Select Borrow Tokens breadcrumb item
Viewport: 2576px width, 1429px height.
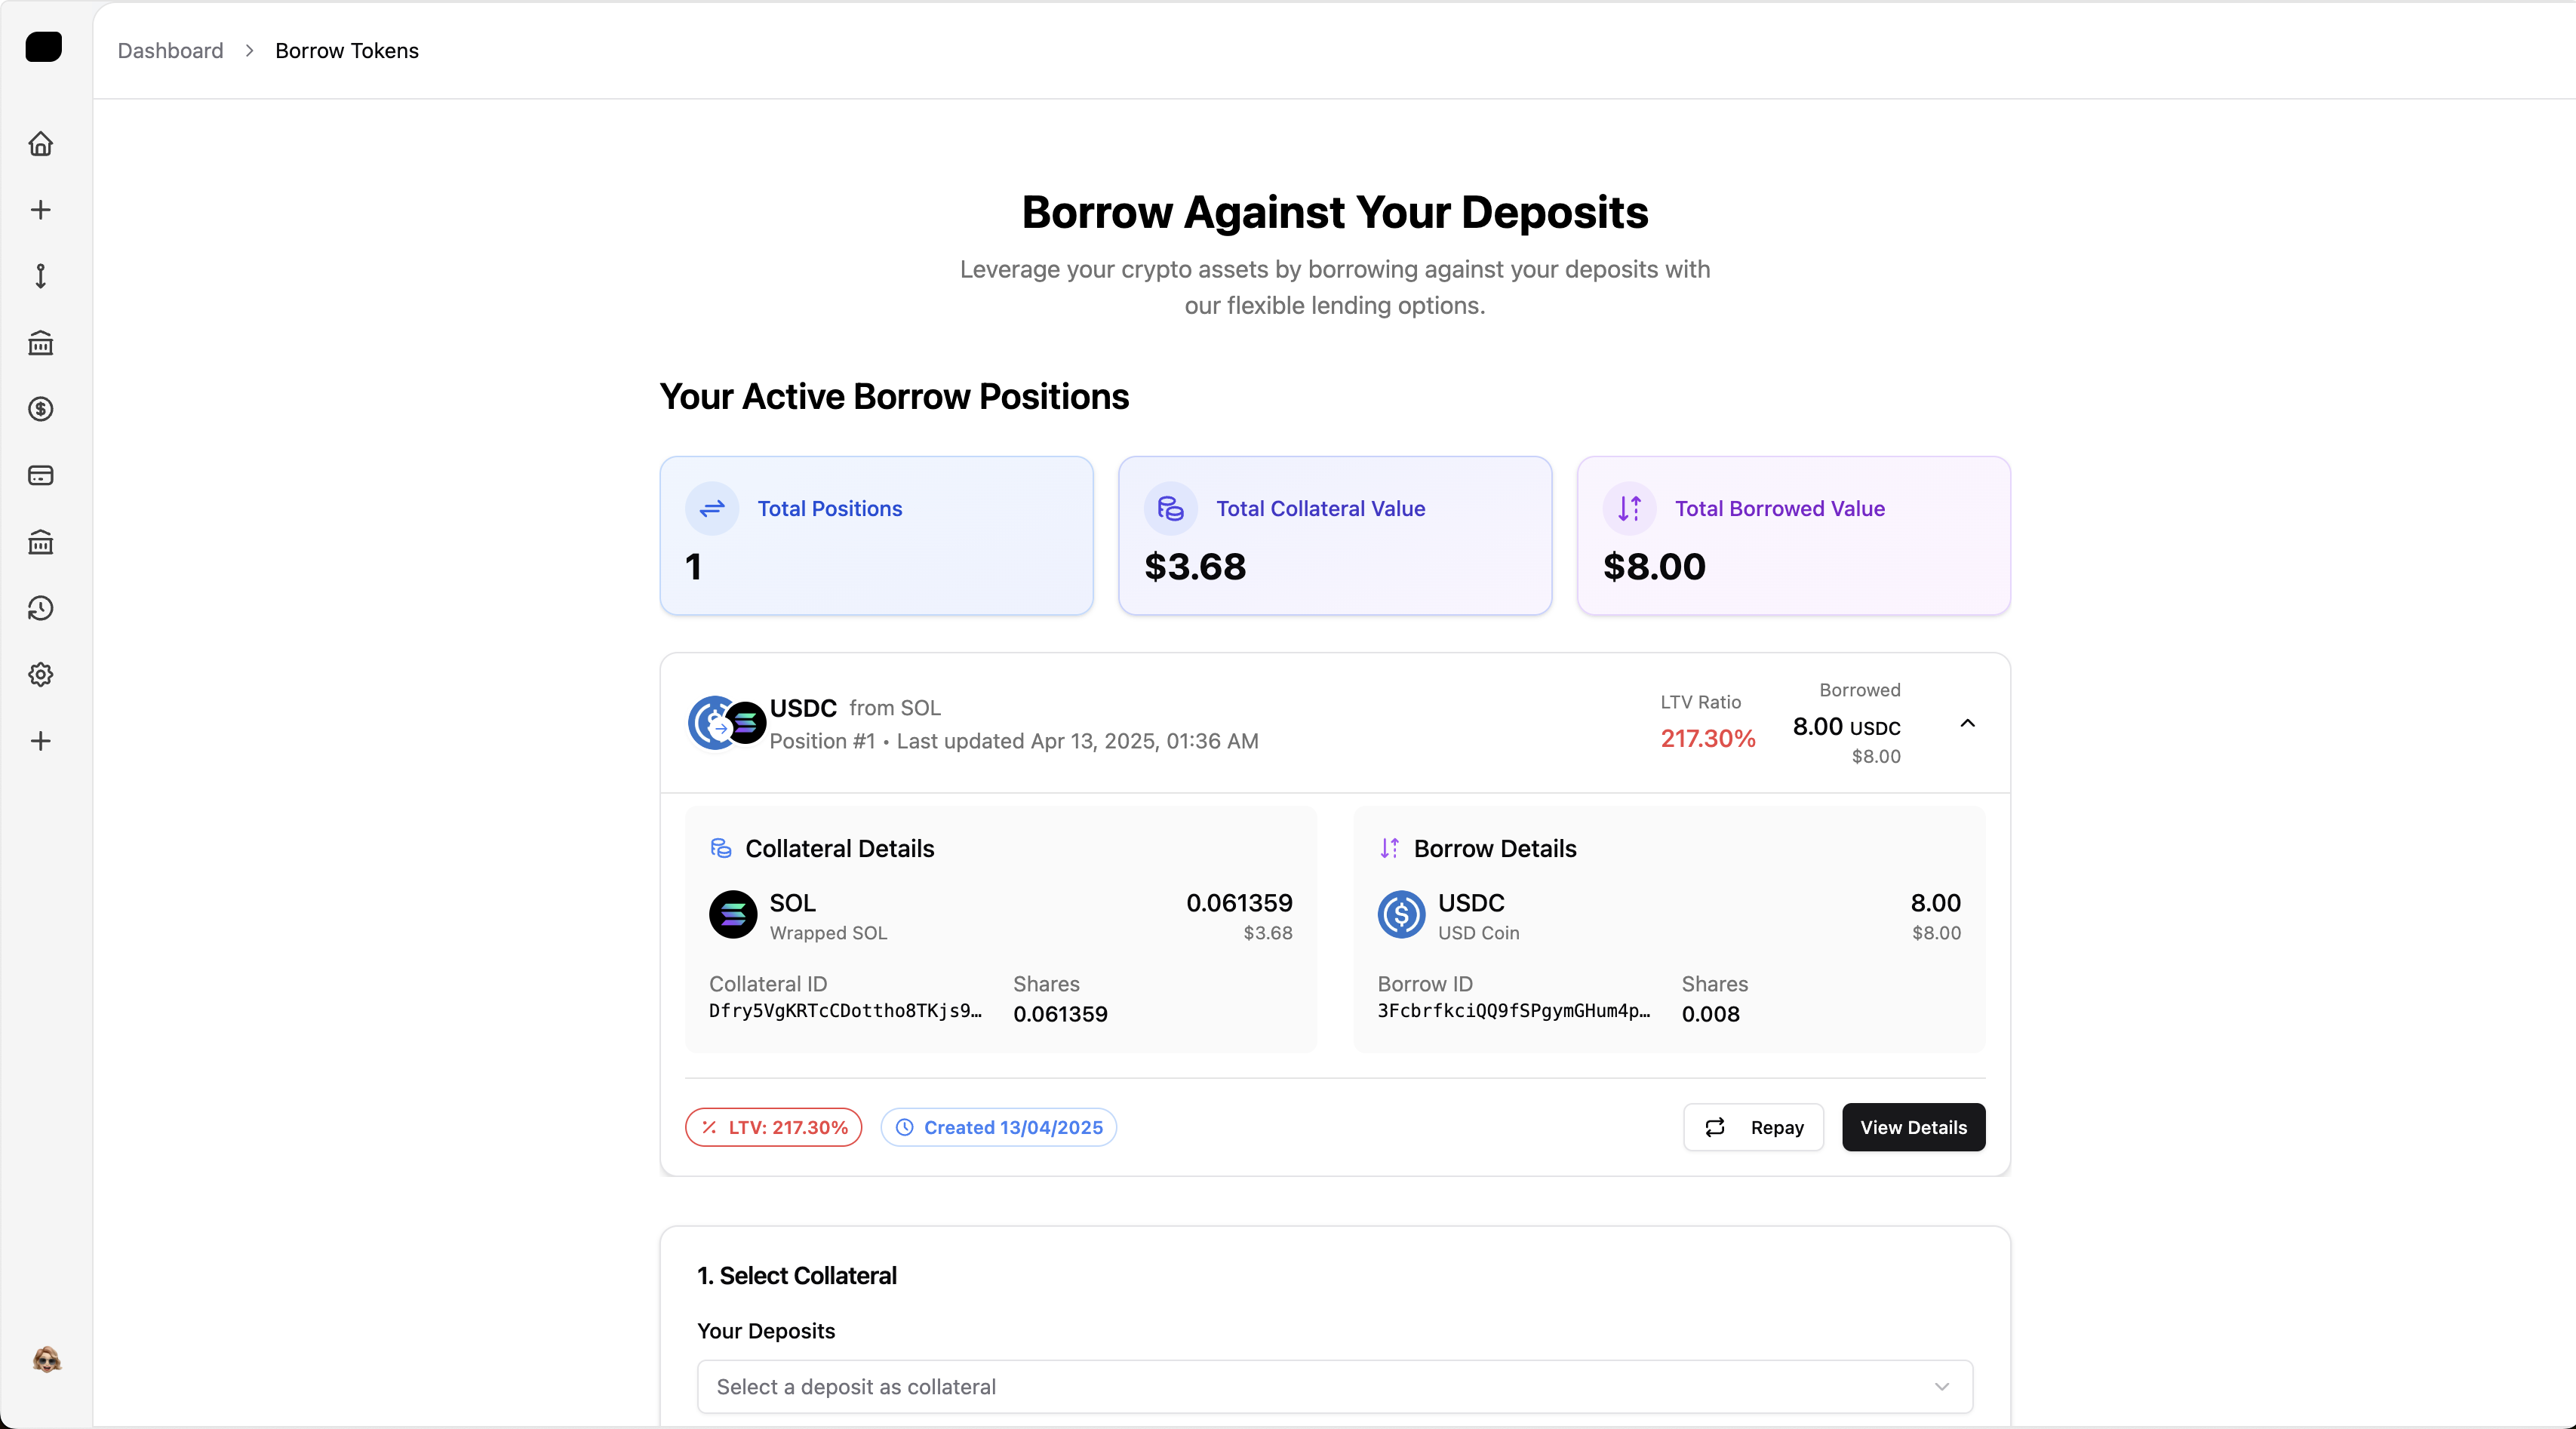point(346,51)
